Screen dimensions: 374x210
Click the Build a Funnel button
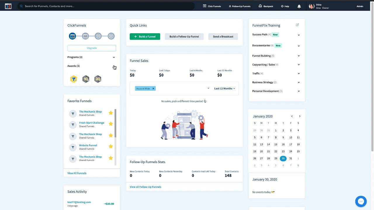point(145,36)
